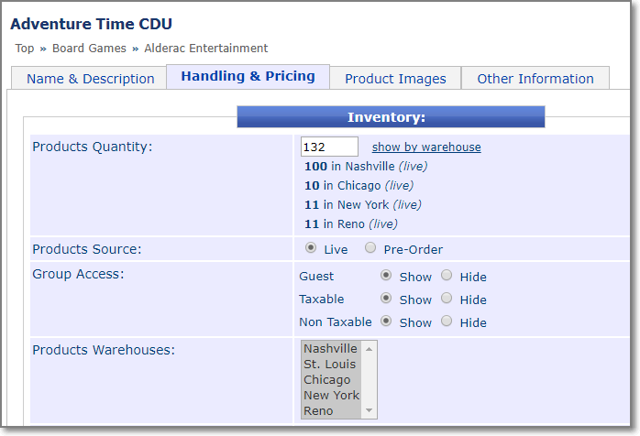Switch to the Name & Description tab
The width and height of the screenshot is (640, 436).
click(x=89, y=78)
